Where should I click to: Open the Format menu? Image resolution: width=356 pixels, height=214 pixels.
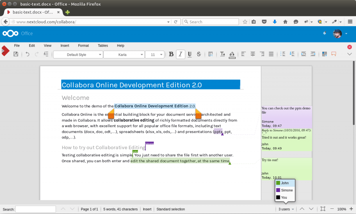point(83,46)
